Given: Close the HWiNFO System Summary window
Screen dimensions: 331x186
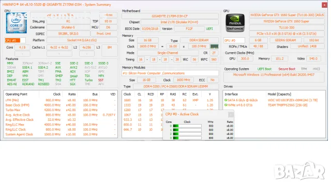Looking at the screenshot, I should coord(324,5).
